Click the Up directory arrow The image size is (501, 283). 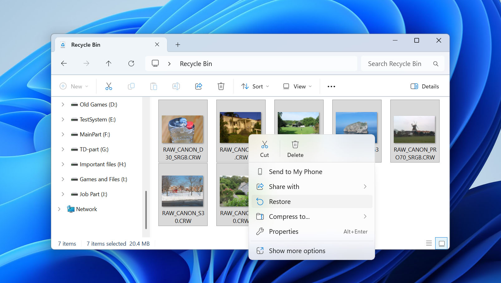coord(108,64)
